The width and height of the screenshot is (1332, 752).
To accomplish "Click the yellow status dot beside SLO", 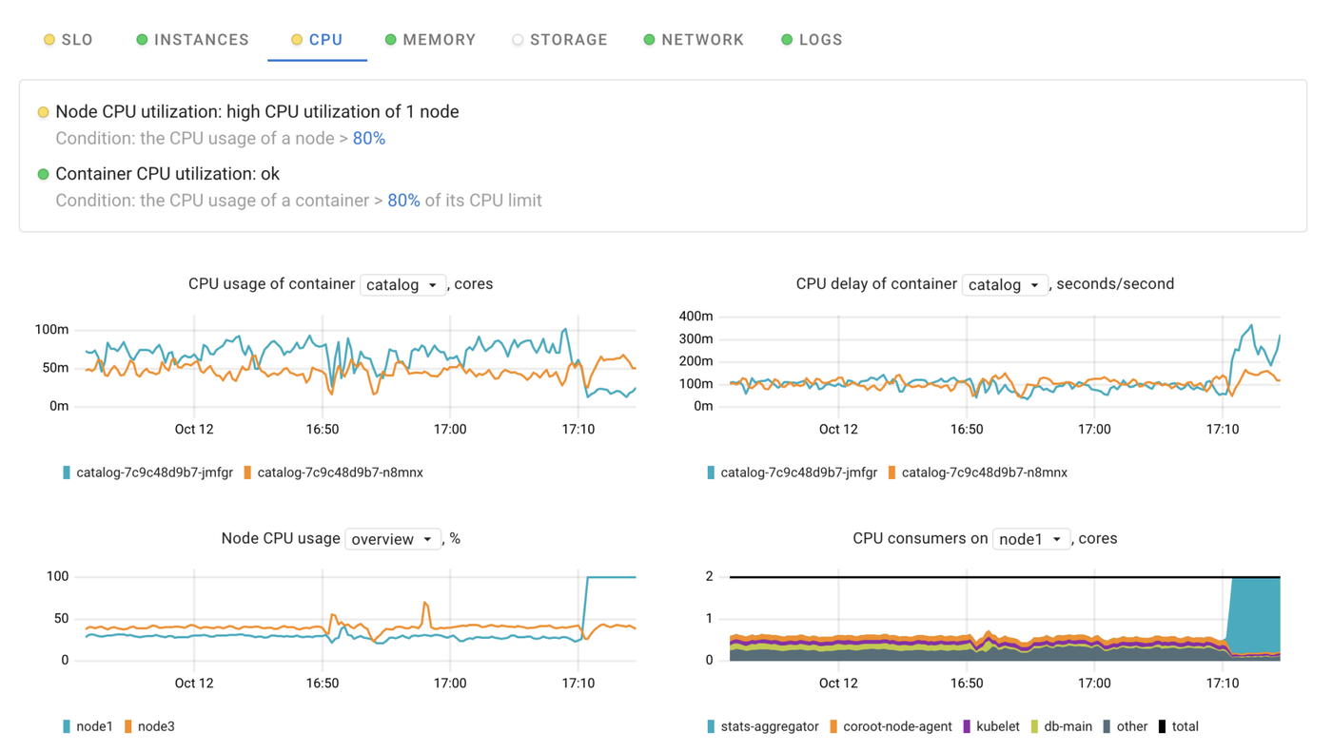I will click(49, 39).
